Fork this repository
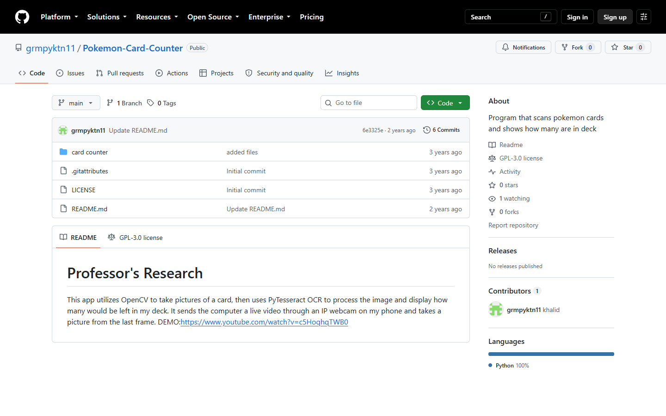The image size is (666, 416). pos(578,47)
